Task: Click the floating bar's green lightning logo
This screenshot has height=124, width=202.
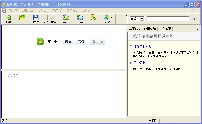Action: tap(40, 42)
